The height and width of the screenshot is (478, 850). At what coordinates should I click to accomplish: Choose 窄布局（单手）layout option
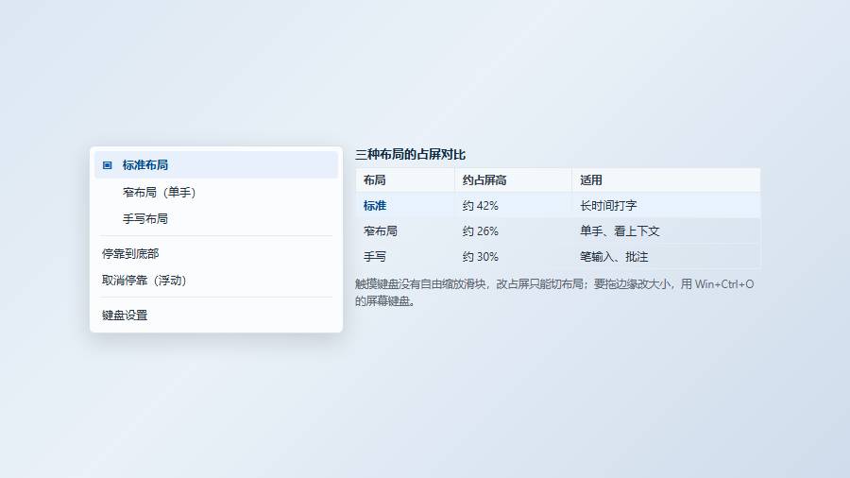click(216, 193)
